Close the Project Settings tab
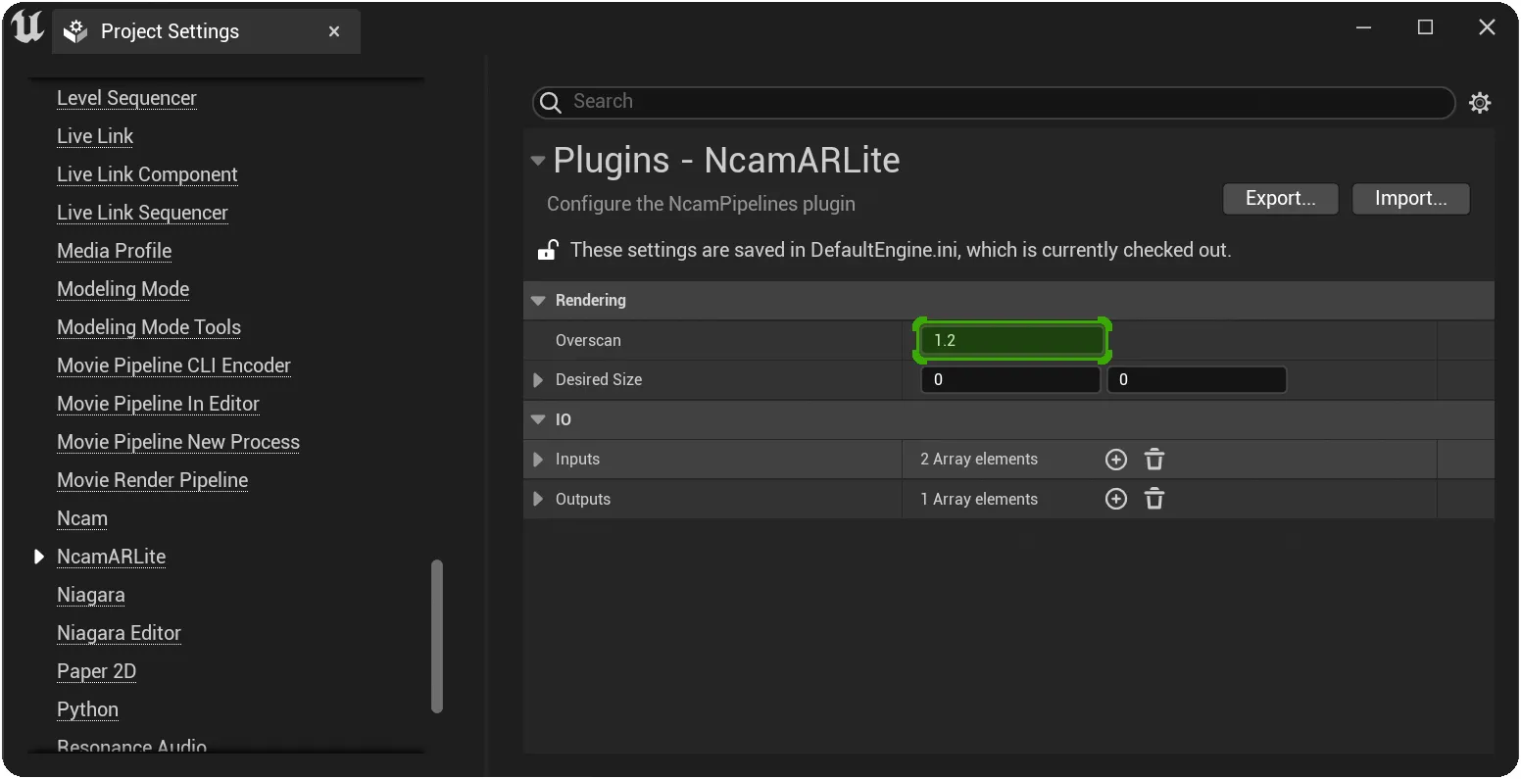 tap(334, 32)
